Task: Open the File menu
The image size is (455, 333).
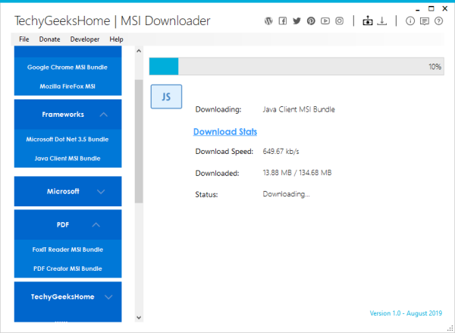Action: point(24,39)
